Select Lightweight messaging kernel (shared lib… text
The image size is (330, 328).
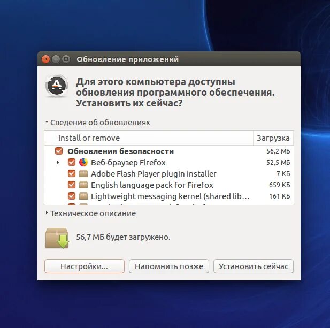(x=170, y=196)
